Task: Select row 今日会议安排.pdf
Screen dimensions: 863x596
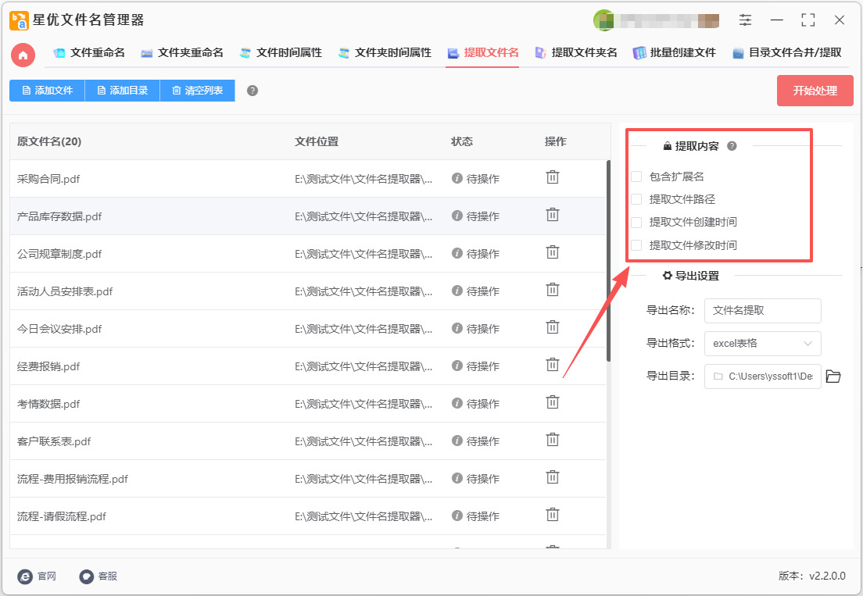Action: point(308,329)
